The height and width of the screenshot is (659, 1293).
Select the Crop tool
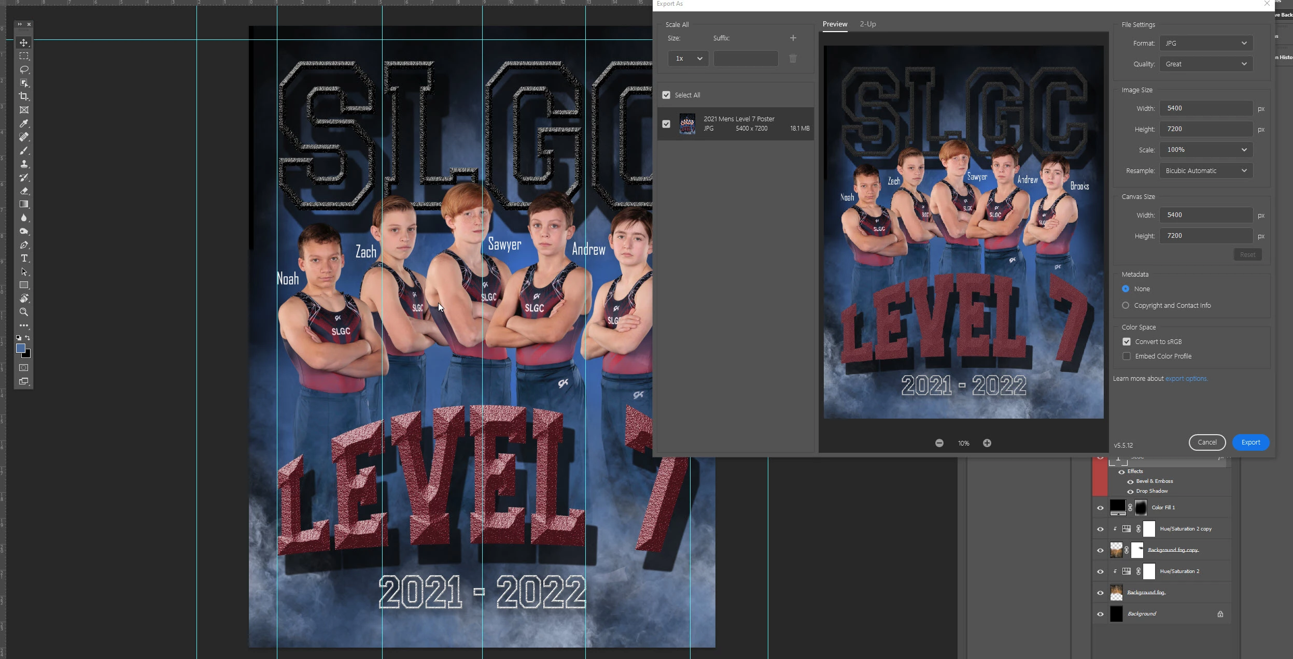24,96
